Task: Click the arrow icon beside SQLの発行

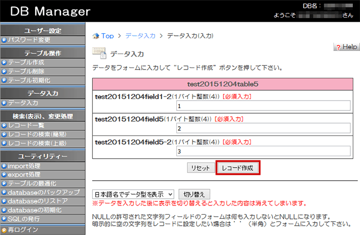Action: point(4,219)
